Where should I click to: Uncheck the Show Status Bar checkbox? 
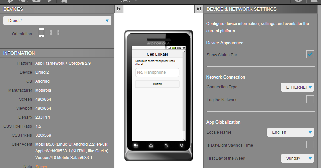[310, 54]
